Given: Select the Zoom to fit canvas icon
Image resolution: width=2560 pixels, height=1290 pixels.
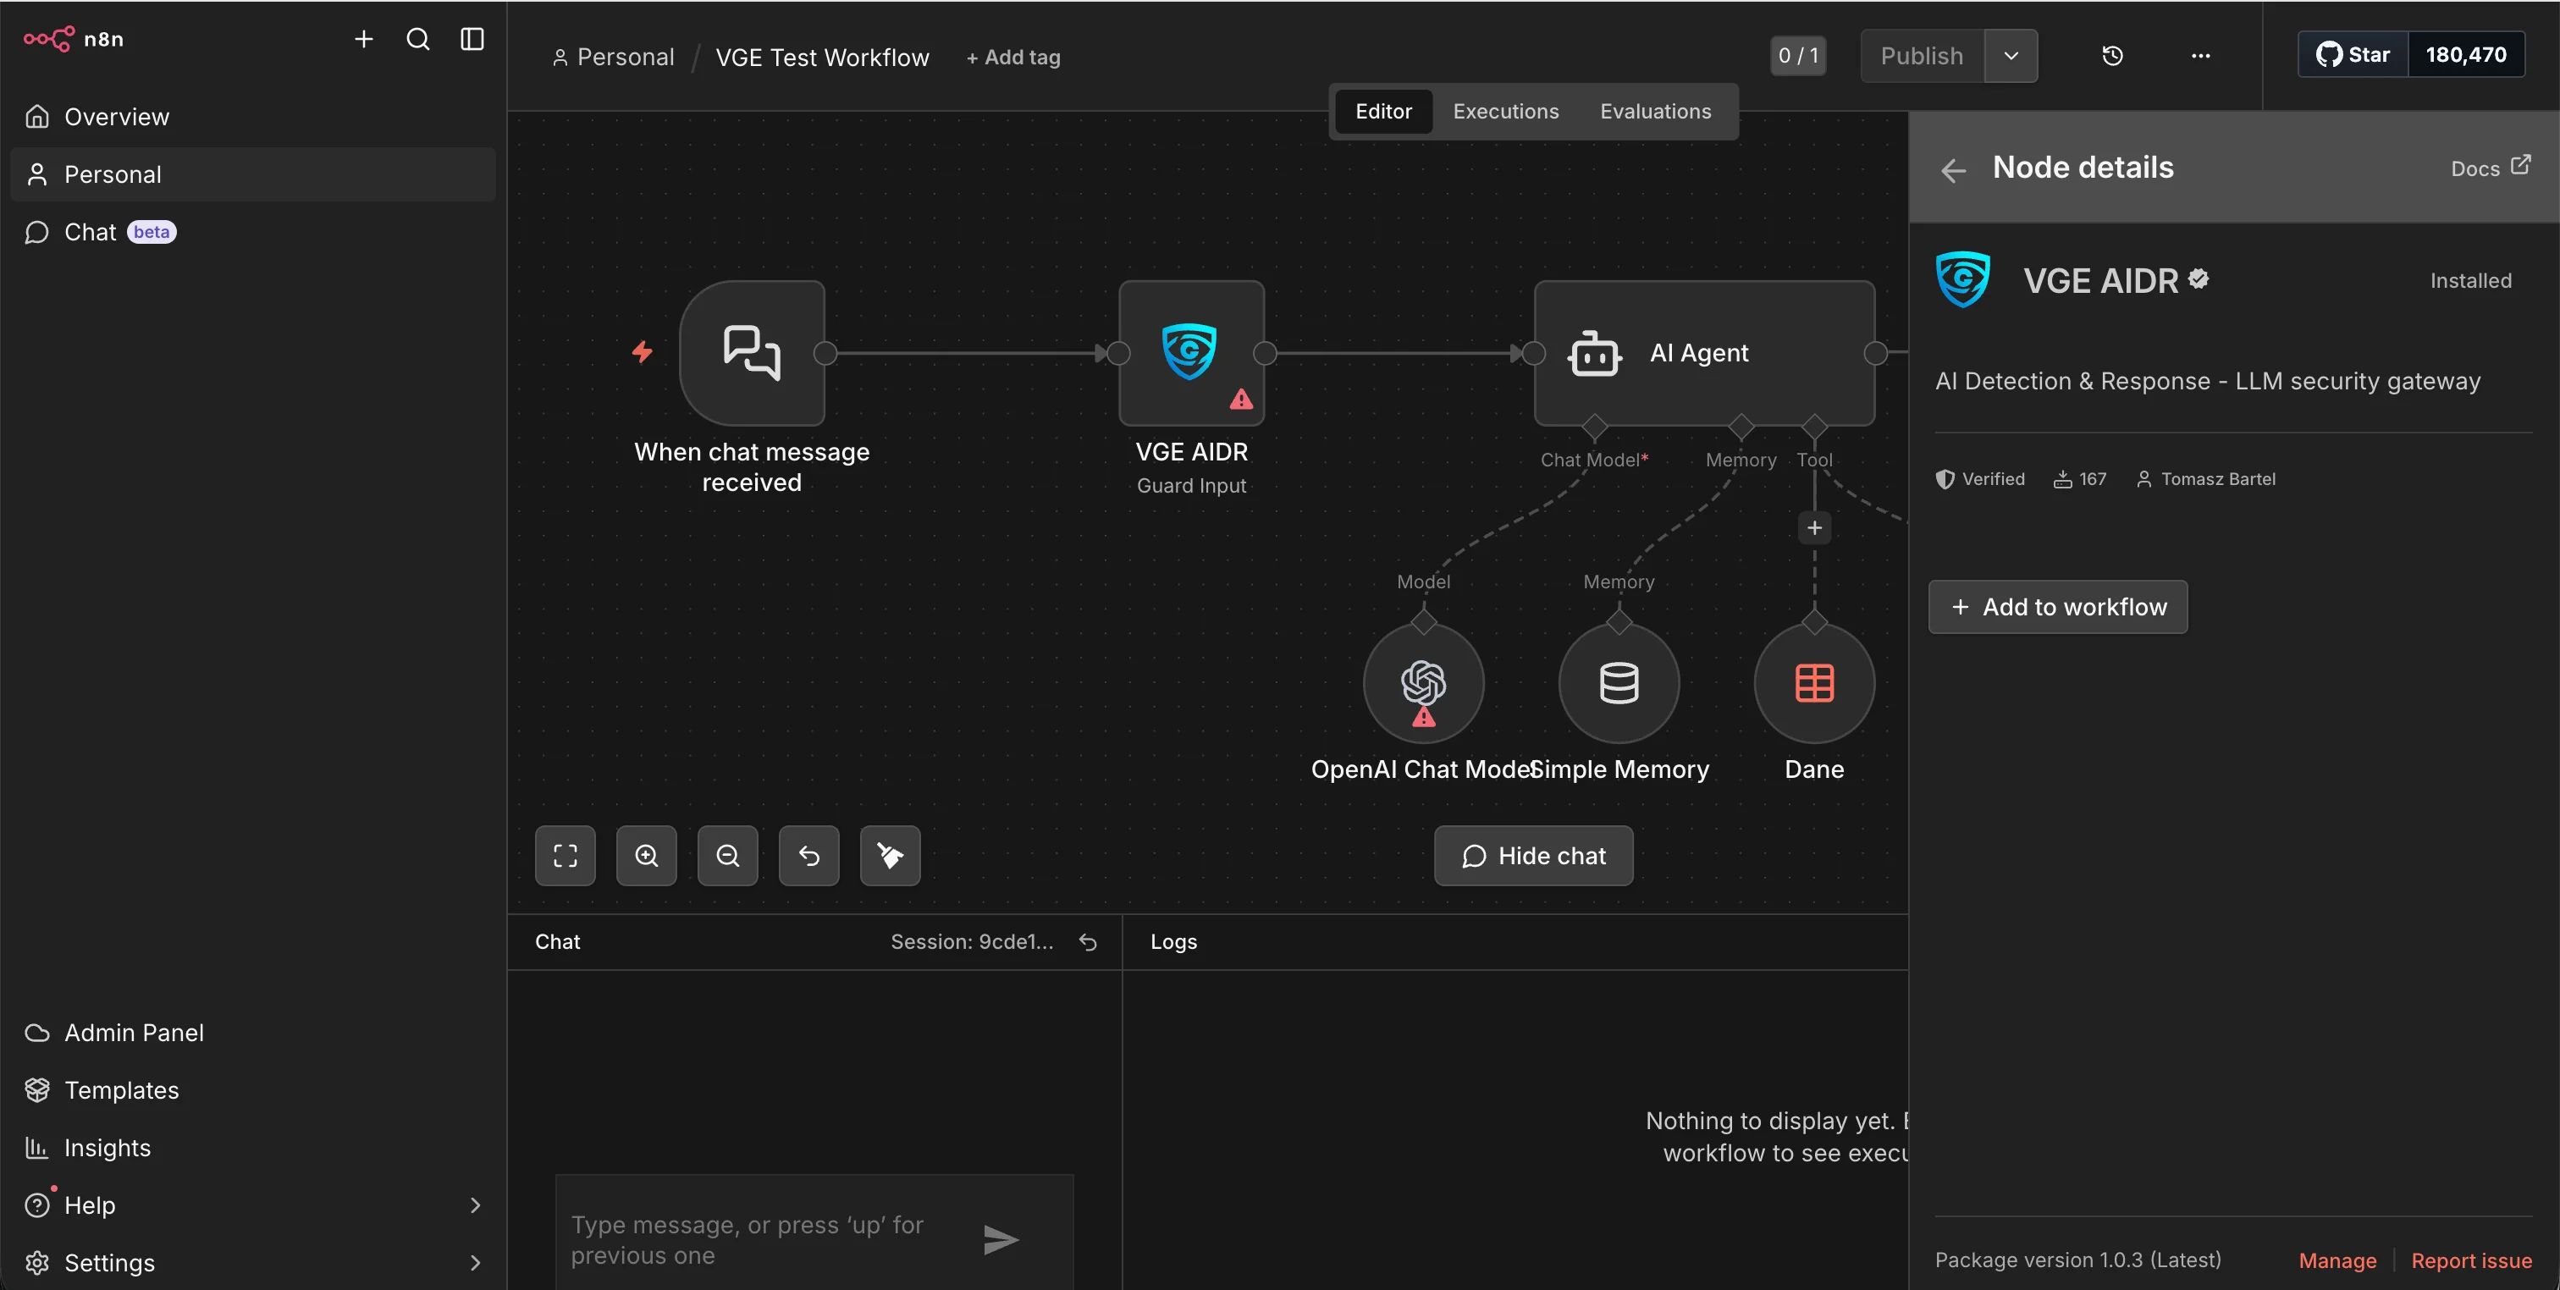Looking at the screenshot, I should click(x=565, y=856).
